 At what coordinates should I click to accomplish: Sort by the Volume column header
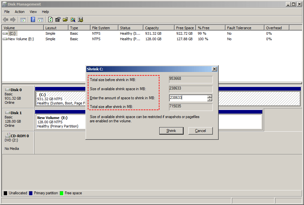(x=23, y=28)
